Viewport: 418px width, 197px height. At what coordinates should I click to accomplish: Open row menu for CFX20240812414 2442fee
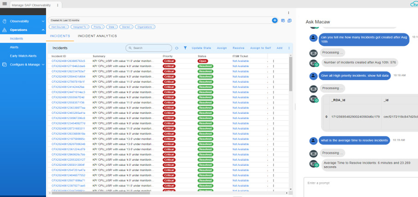[x=273, y=87]
